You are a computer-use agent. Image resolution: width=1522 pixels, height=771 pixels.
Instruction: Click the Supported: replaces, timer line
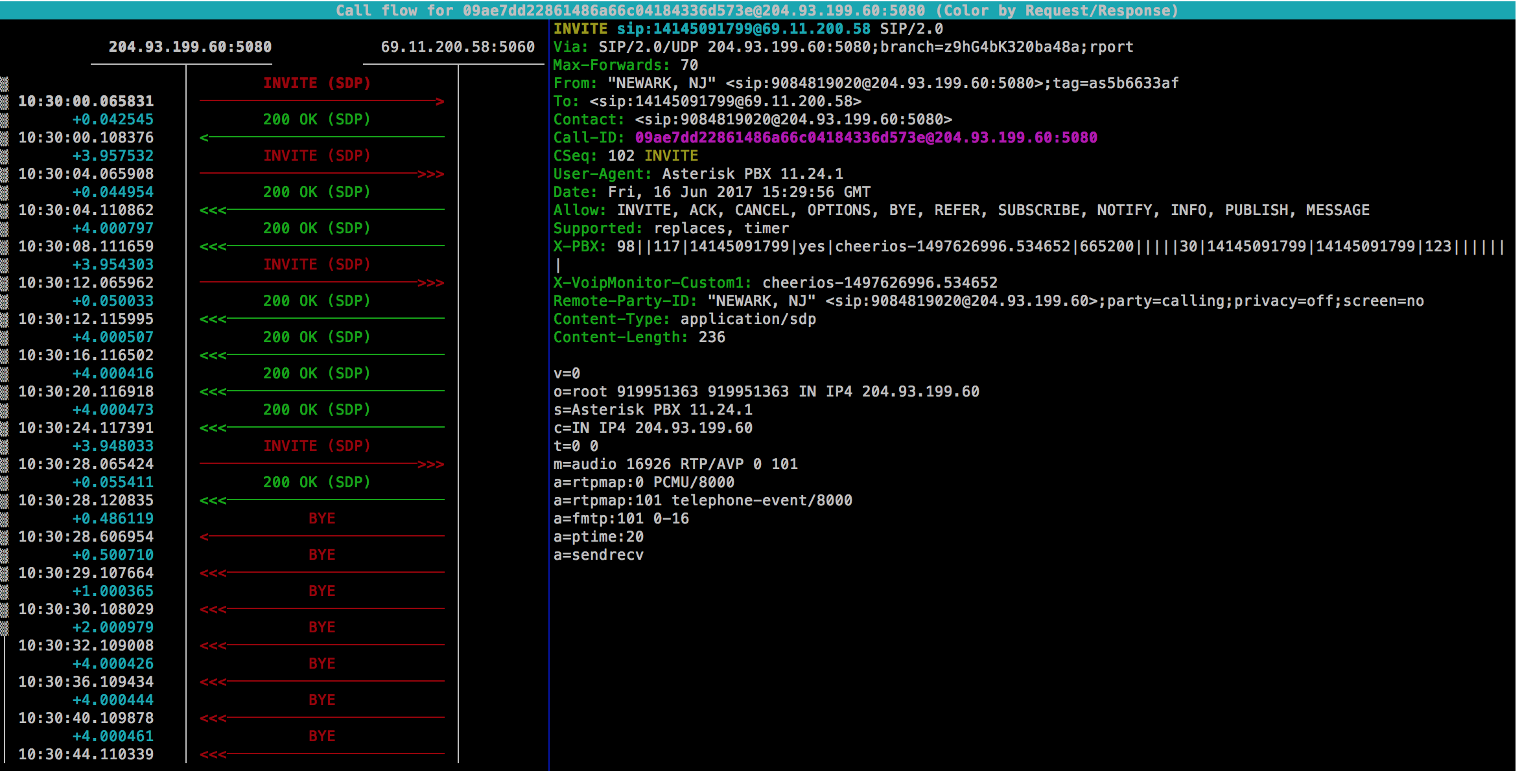671,228
